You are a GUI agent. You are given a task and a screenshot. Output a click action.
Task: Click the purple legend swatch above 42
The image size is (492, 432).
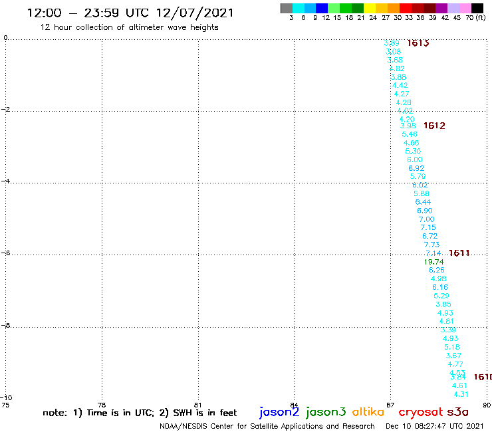click(441, 8)
